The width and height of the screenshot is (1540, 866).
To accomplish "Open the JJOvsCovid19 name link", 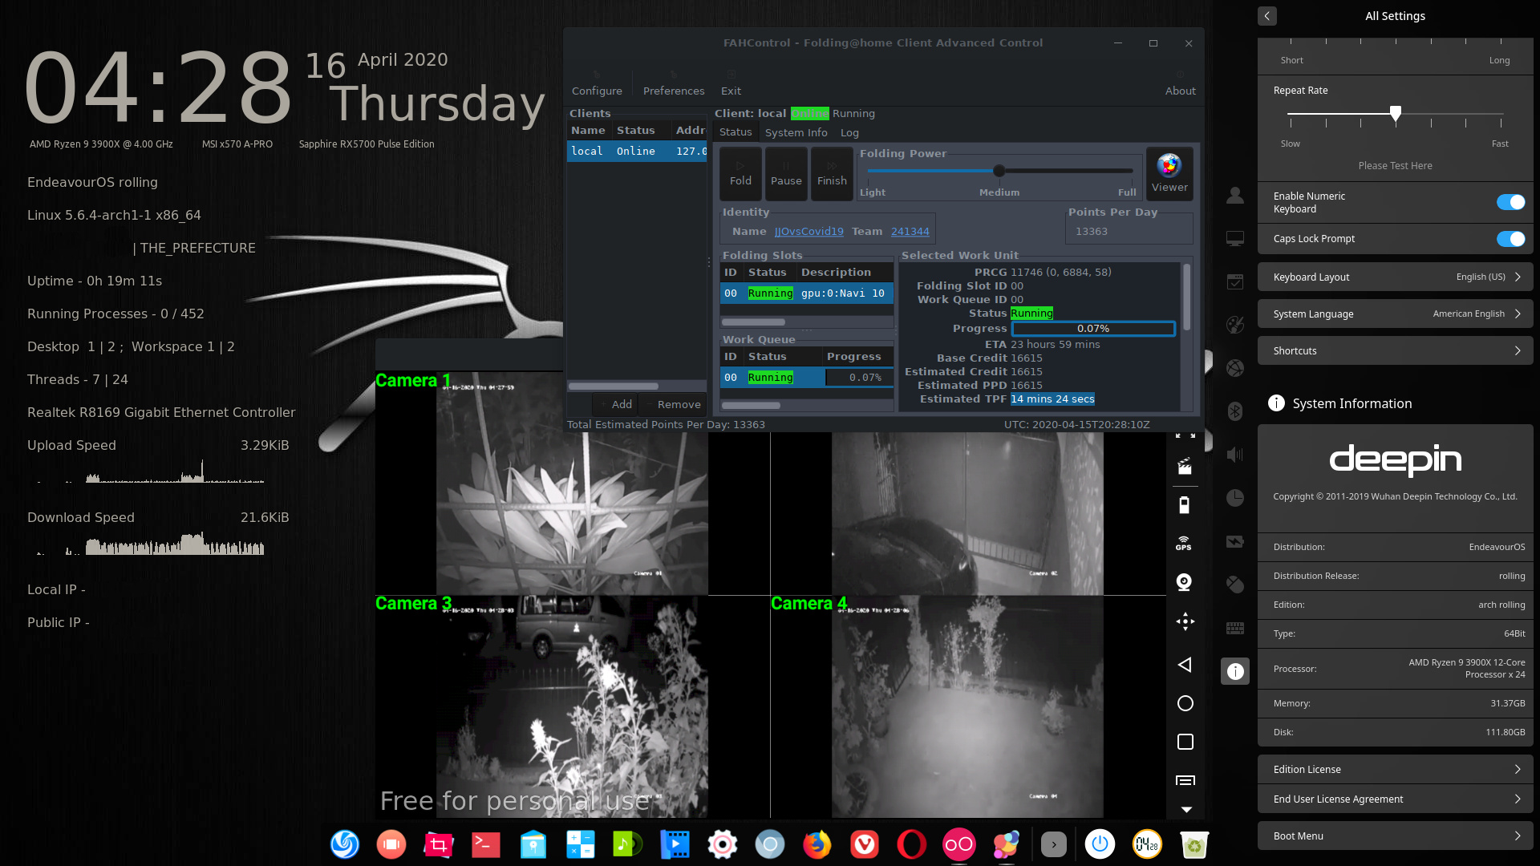I will tap(808, 231).
